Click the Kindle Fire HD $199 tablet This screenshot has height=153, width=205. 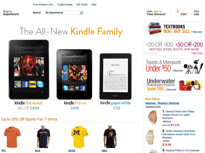point(74,74)
